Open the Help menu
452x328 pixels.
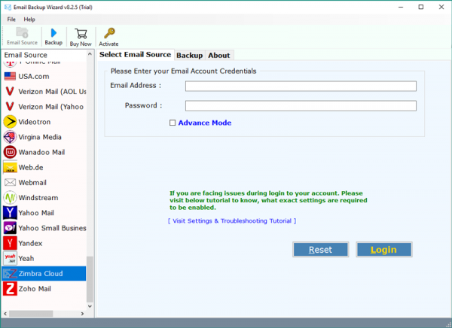point(29,20)
